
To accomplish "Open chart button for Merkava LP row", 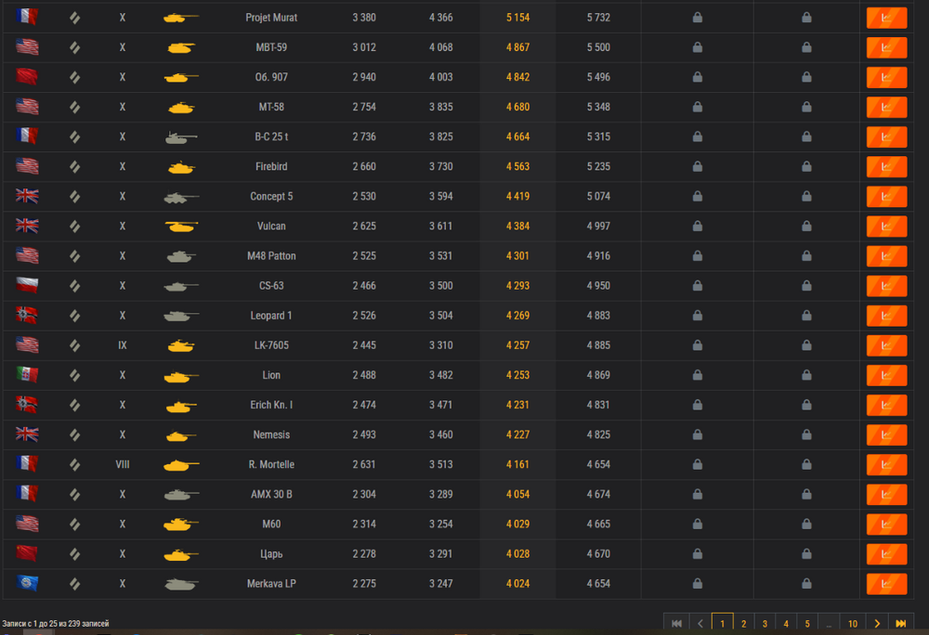I will tap(886, 584).
